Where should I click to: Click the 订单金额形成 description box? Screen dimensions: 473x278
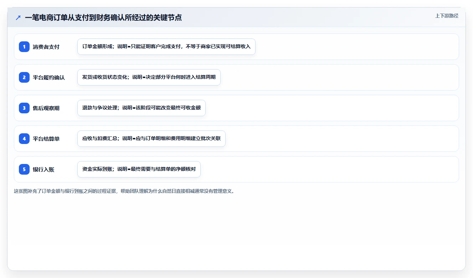(166, 47)
